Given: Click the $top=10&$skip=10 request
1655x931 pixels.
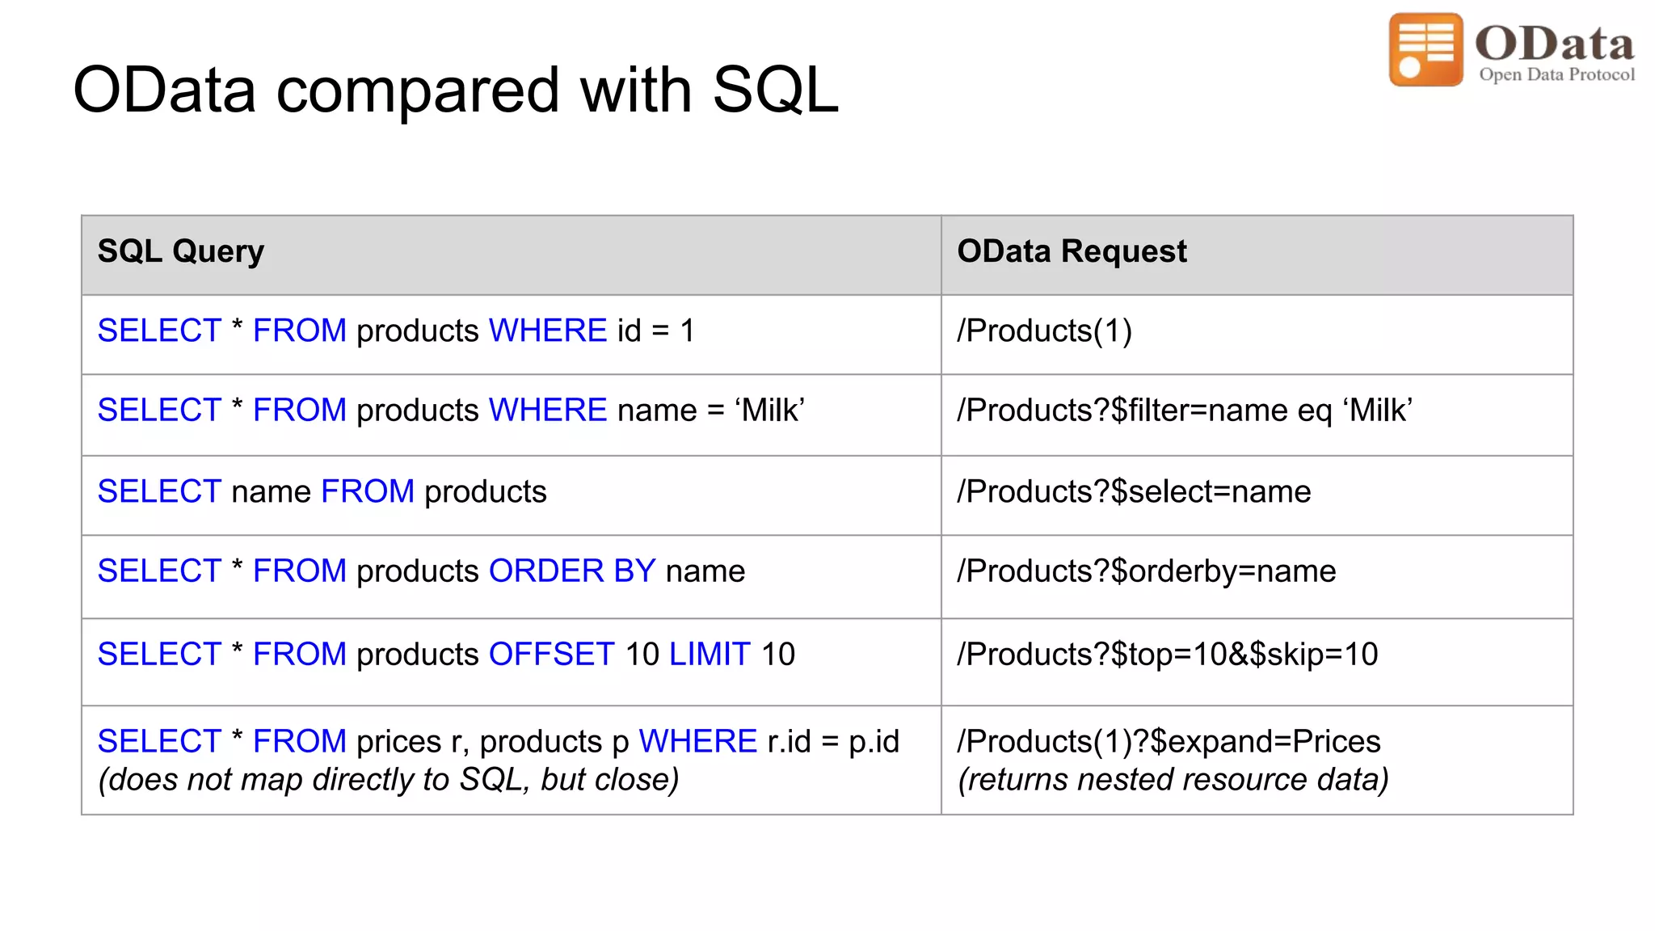Looking at the screenshot, I should 1168,654.
